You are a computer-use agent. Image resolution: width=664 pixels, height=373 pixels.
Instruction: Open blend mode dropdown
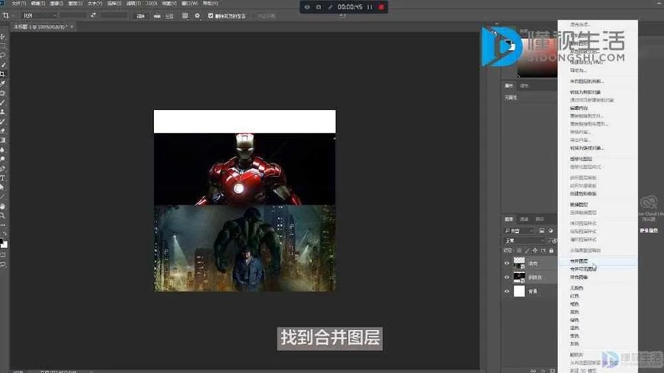coord(524,240)
